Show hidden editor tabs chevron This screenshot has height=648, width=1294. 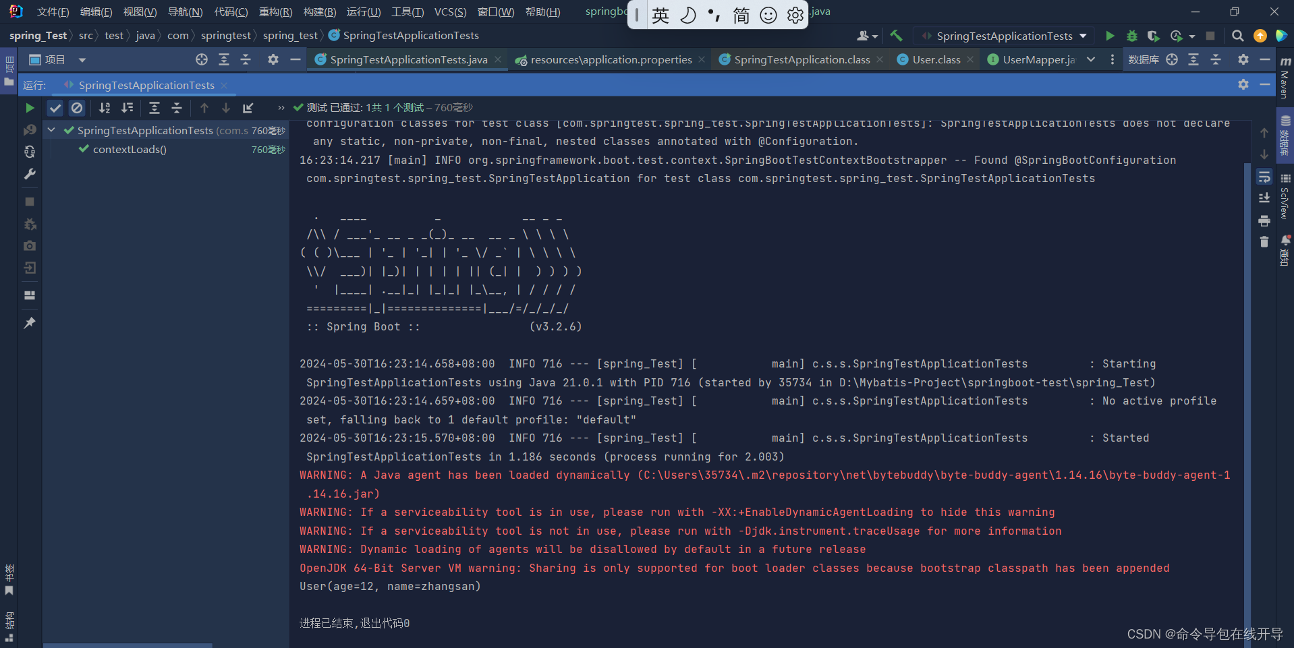(1091, 59)
